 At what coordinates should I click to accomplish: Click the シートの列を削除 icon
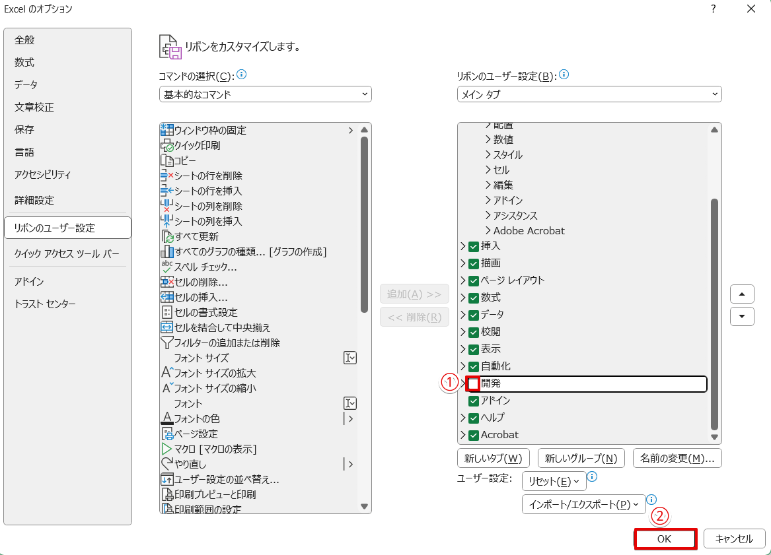click(166, 207)
